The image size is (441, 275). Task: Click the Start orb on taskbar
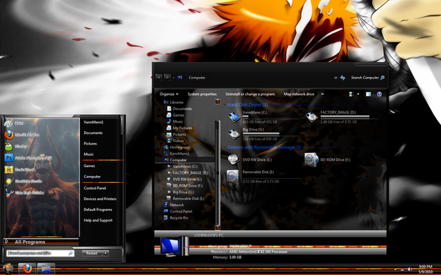pyautogui.click(x=8, y=269)
